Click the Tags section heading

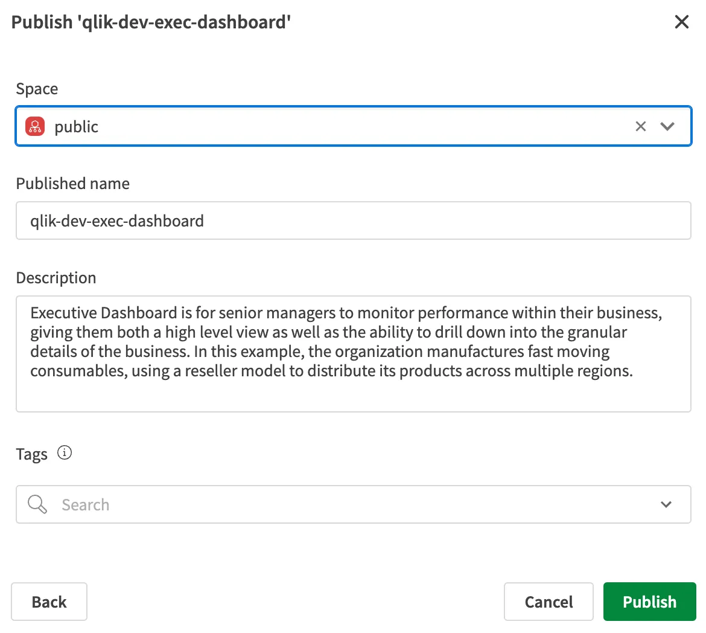pos(31,454)
